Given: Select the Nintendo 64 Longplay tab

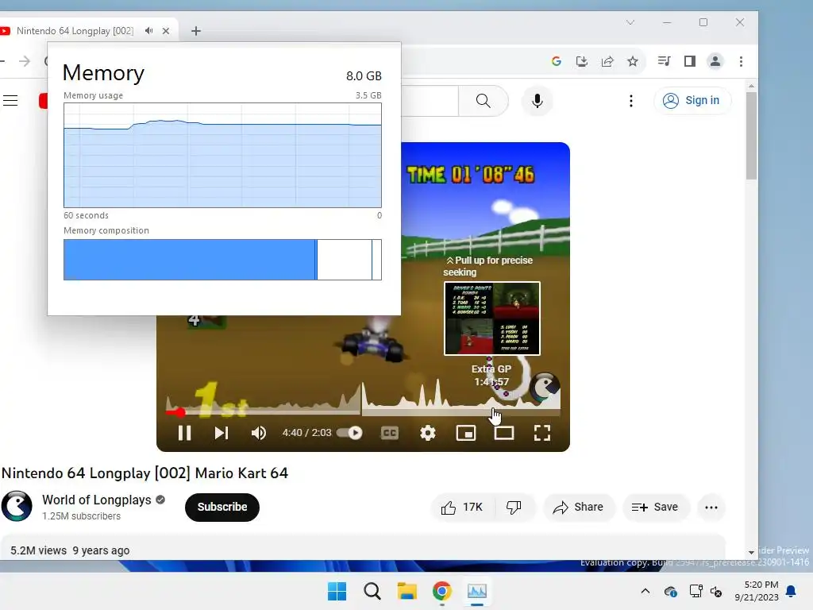Looking at the screenshot, I should [x=75, y=31].
